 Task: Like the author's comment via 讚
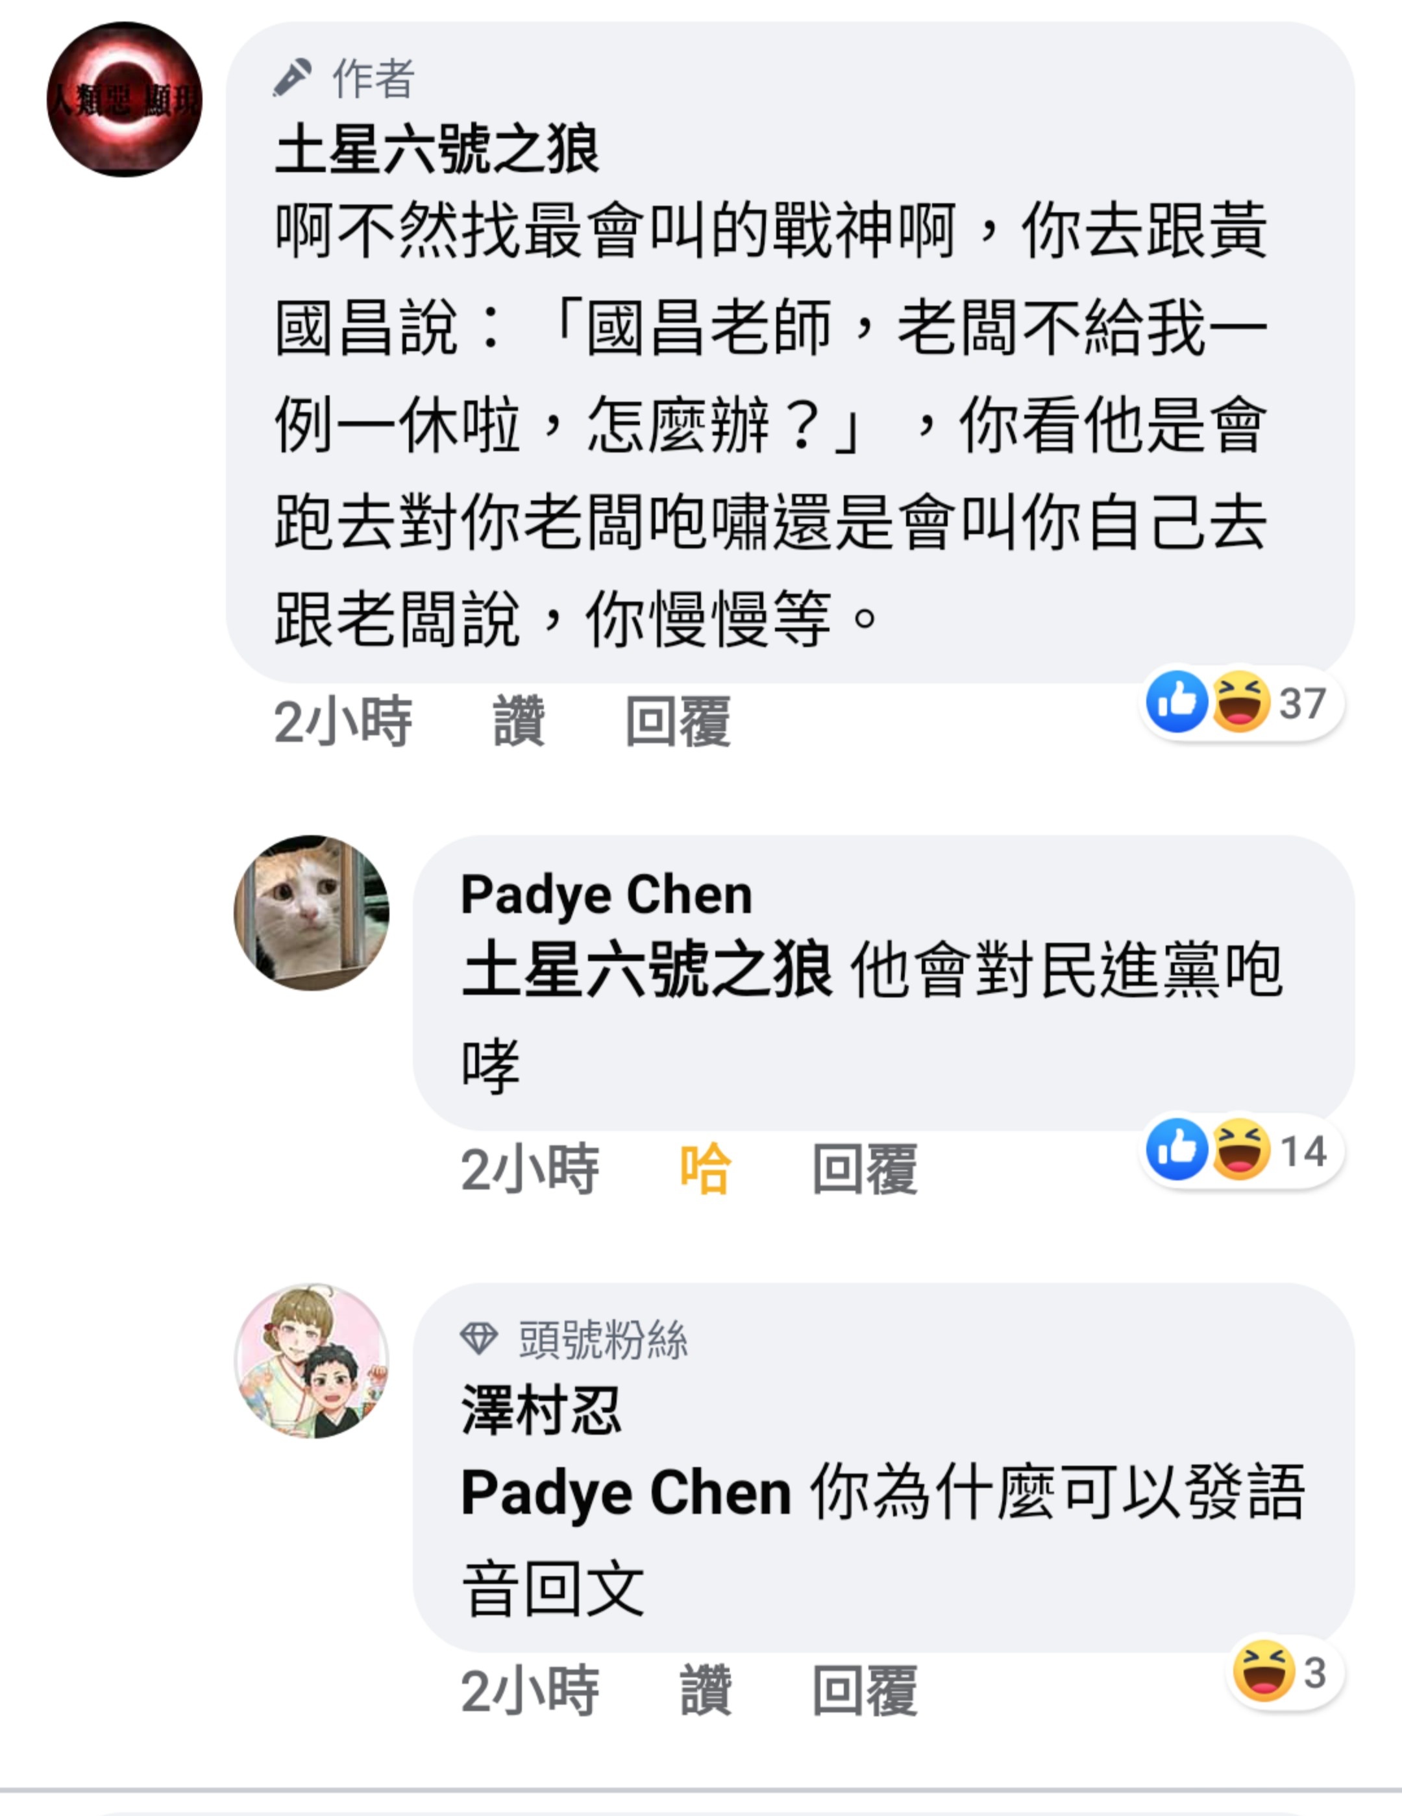pyautogui.click(x=519, y=721)
